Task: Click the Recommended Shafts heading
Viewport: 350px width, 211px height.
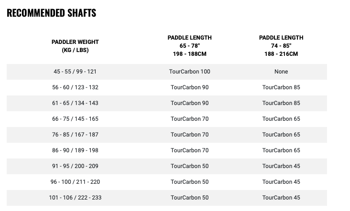Action: (x=51, y=13)
